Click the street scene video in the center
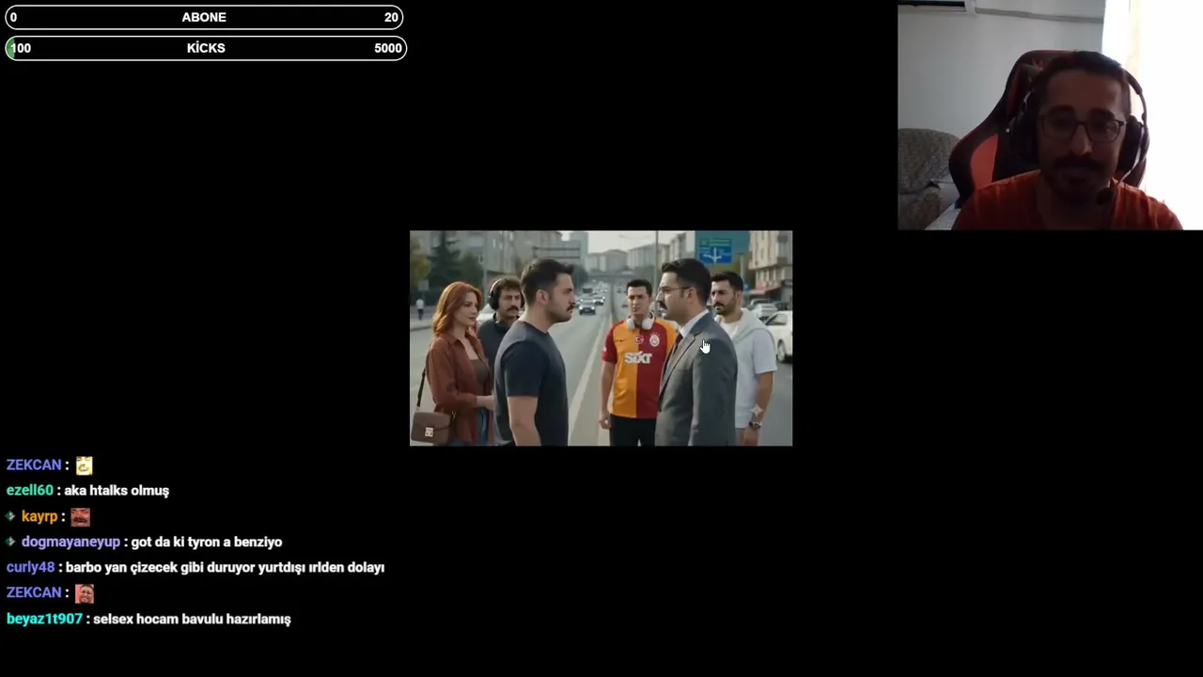This screenshot has height=677, width=1203. 601,338
